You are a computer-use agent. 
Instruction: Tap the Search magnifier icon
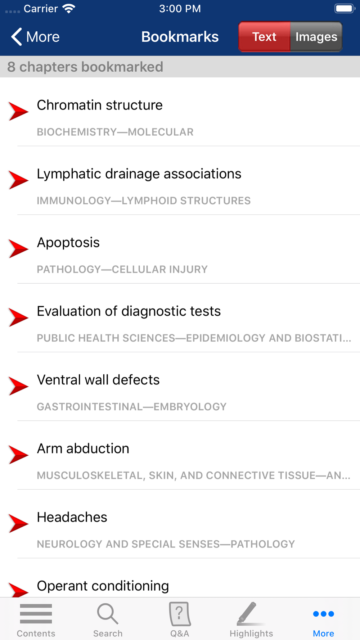click(108, 614)
